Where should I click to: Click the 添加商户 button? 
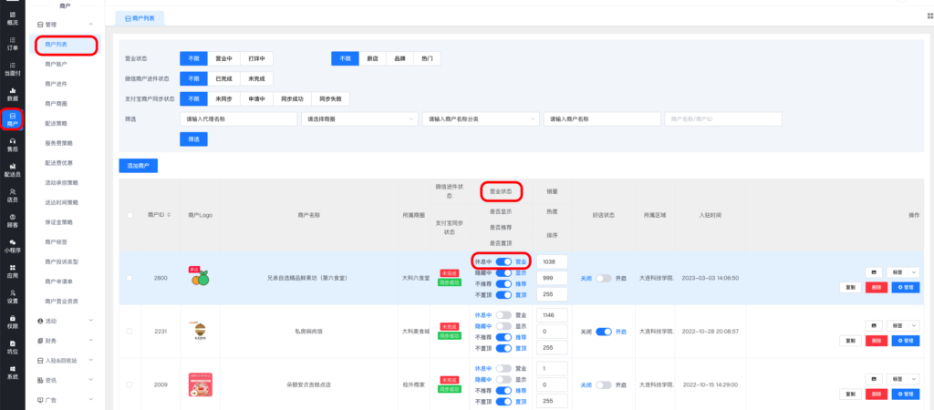(x=139, y=166)
